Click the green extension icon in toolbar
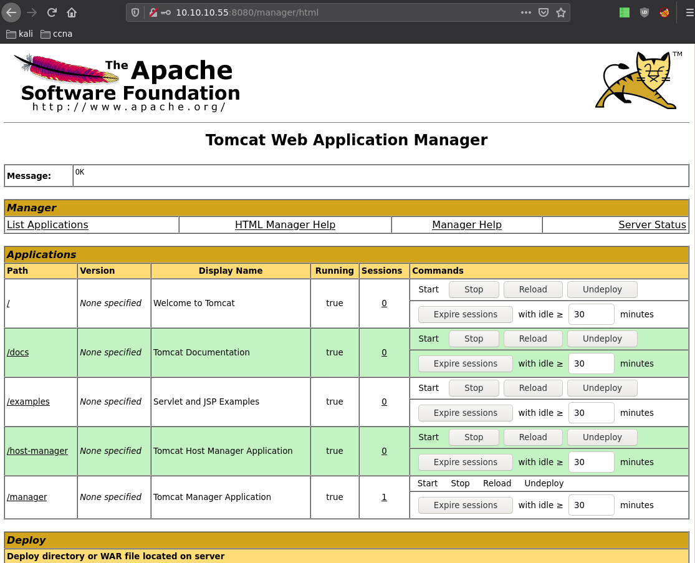This screenshot has height=563, width=695. (x=625, y=12)
